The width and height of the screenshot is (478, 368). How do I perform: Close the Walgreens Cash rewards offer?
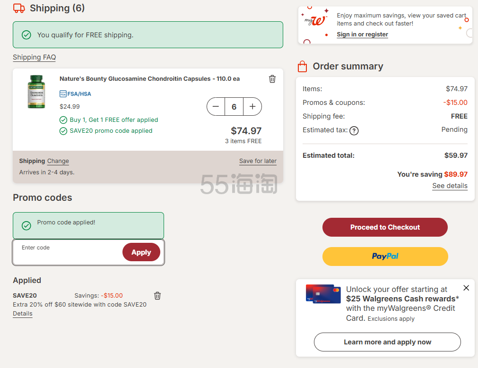click(466, 288)
